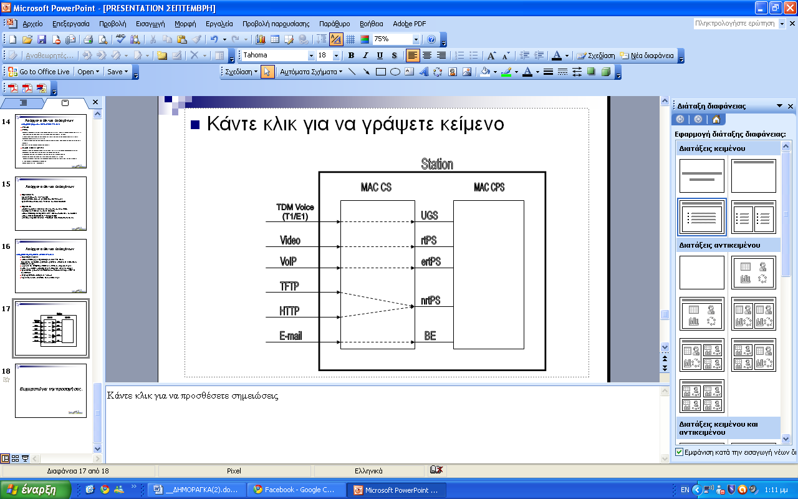Insert a Text Box
Viewport: 798px width, 499px height.
[410, 72]
